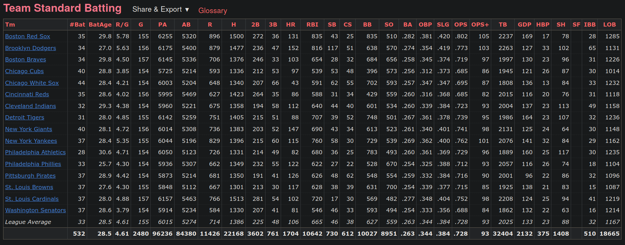
Task: Open the Philadelphia Phillies link
Action: 33,164
